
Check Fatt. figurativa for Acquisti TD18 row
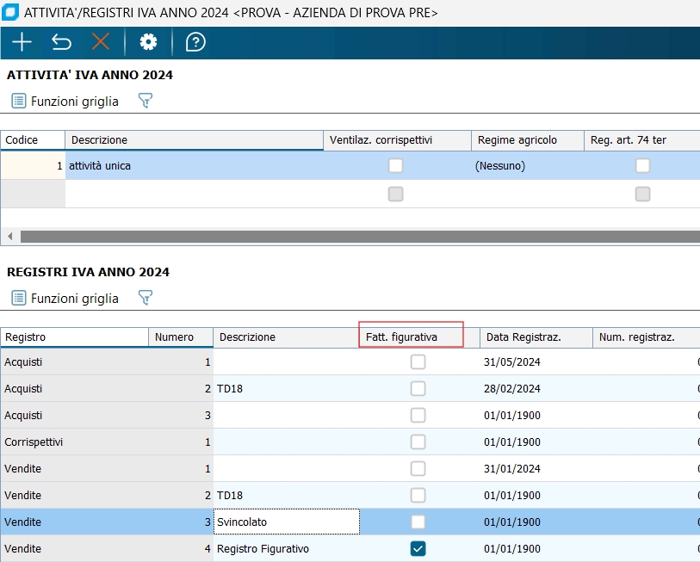418,389
